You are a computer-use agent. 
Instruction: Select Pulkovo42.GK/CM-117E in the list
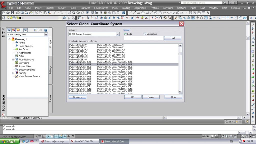[x=80, y=67]
